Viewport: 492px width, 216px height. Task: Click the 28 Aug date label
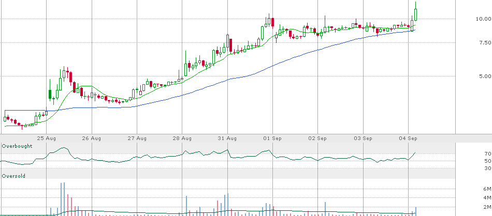click(x=182, y=138)
